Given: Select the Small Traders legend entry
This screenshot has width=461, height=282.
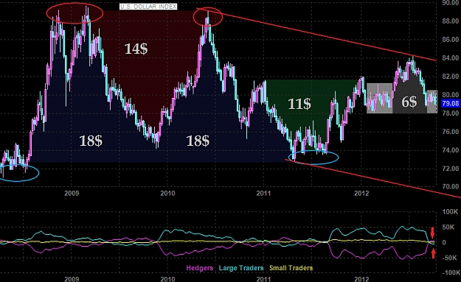Looking at the screenshot, I should (291, 268).
